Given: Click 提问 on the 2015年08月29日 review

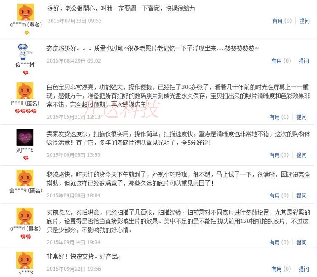Looking at the screenshot, I should pyautogui.click(x=304, y=61).
